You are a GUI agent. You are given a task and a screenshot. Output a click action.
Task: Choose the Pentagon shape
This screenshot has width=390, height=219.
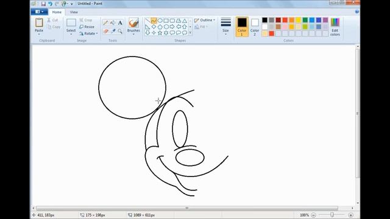pos(160,27)
